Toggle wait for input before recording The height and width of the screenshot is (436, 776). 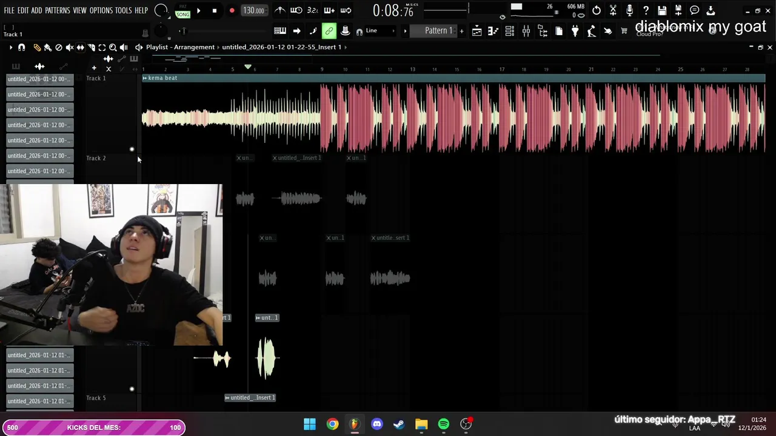[x=296, y=10]
